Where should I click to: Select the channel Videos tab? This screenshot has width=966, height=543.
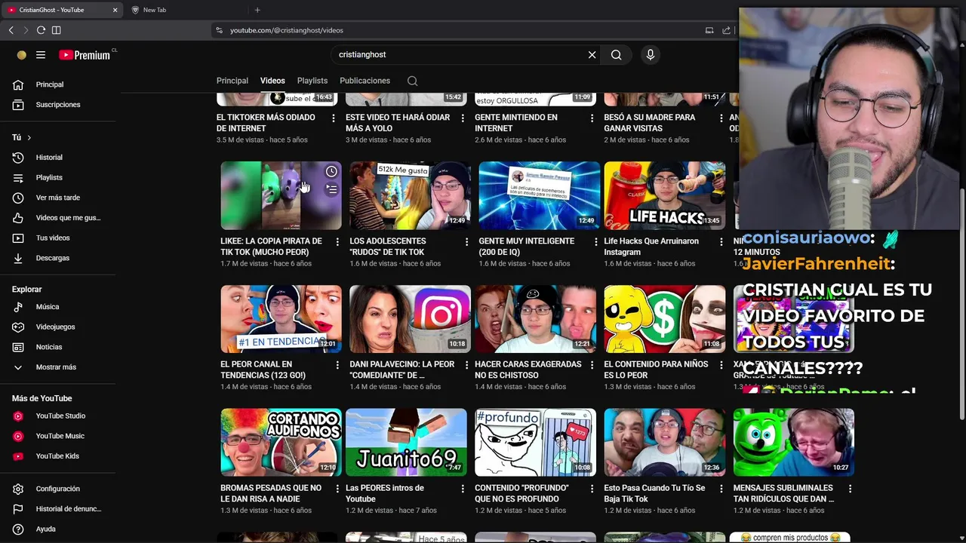click(x=272, y=81)
